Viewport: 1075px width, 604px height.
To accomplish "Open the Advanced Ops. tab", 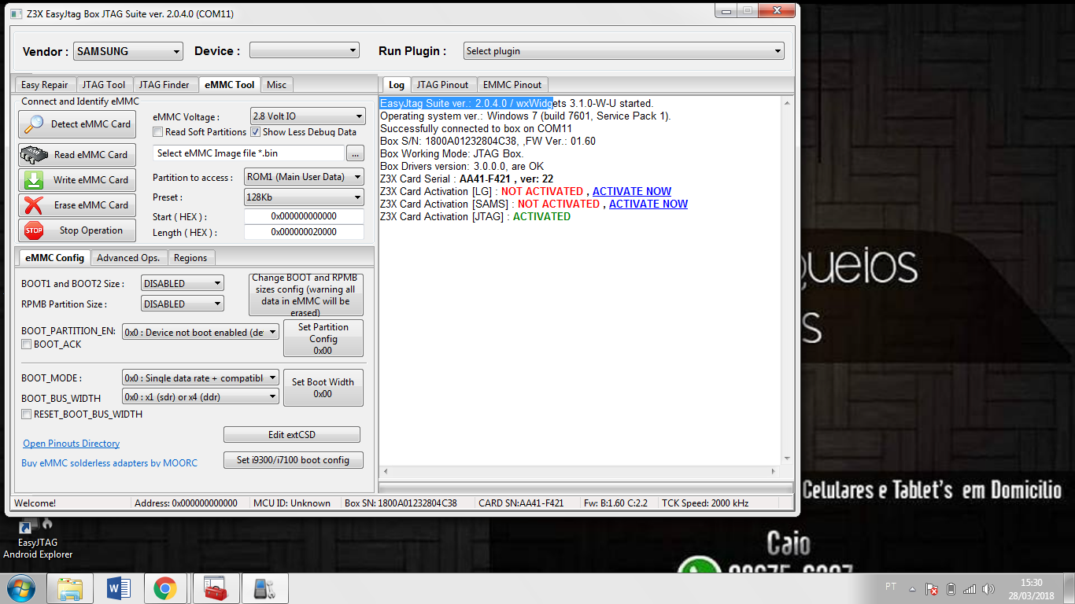I will pyautogui.click(x=128, y=258).
